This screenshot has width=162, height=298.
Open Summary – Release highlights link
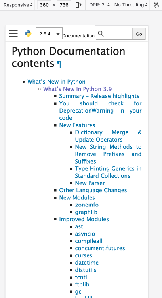pyautogui.click(x=99, y=96)
